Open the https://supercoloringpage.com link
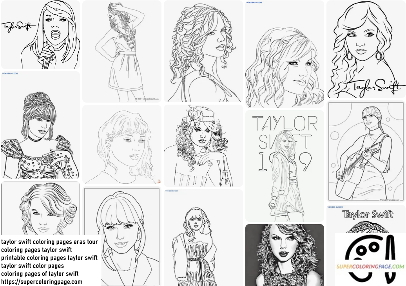The image size is (406, 286). [42, 282]
